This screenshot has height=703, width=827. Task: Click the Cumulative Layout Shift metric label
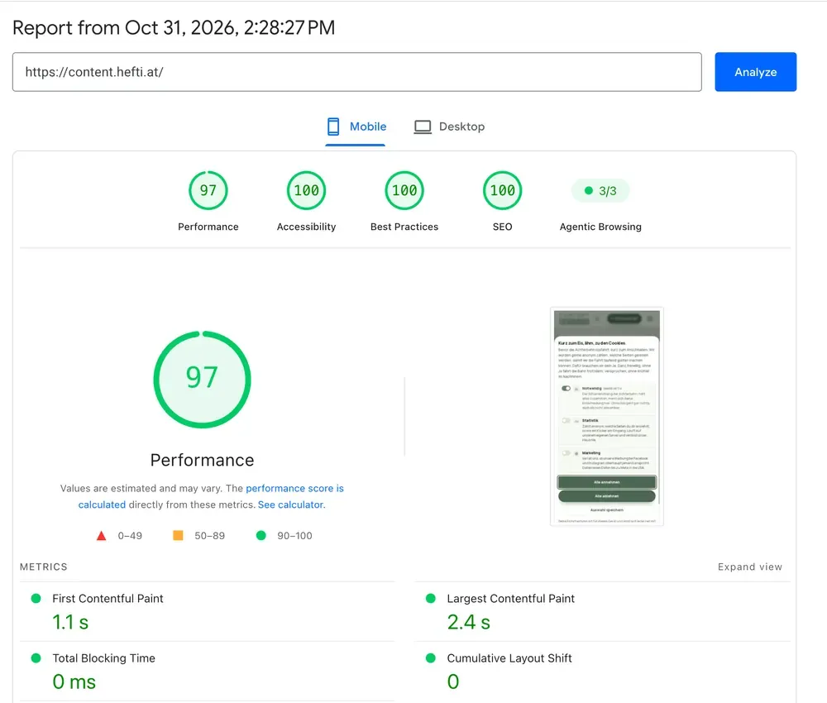[x=509, y=658]
